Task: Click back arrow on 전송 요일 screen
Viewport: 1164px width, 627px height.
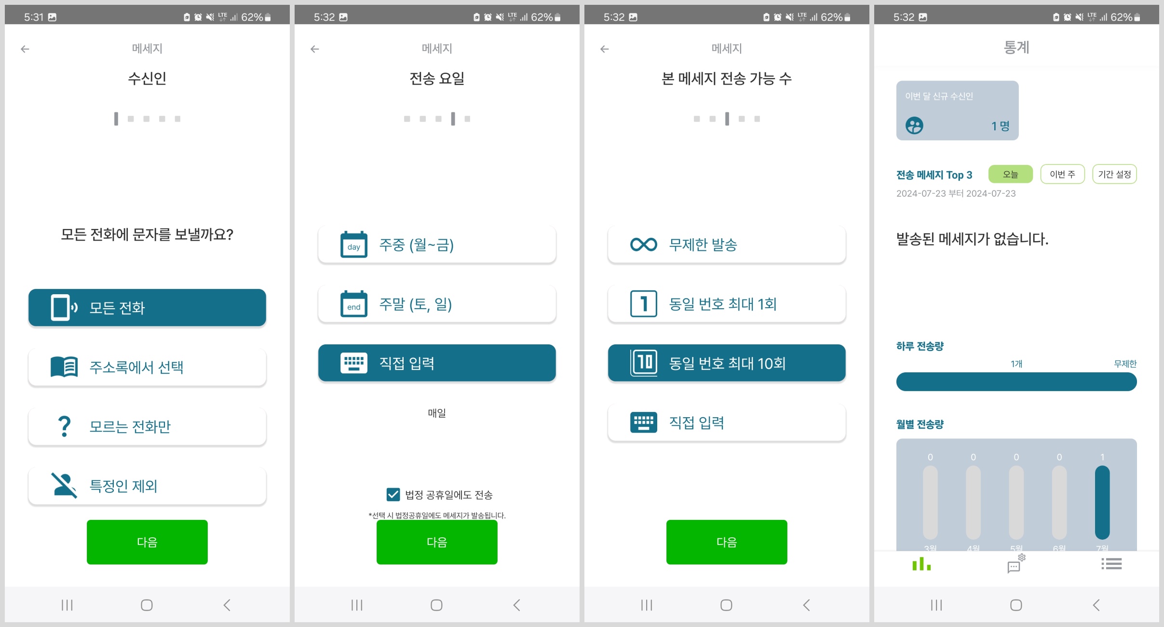Action: click(x=315, y=49)
